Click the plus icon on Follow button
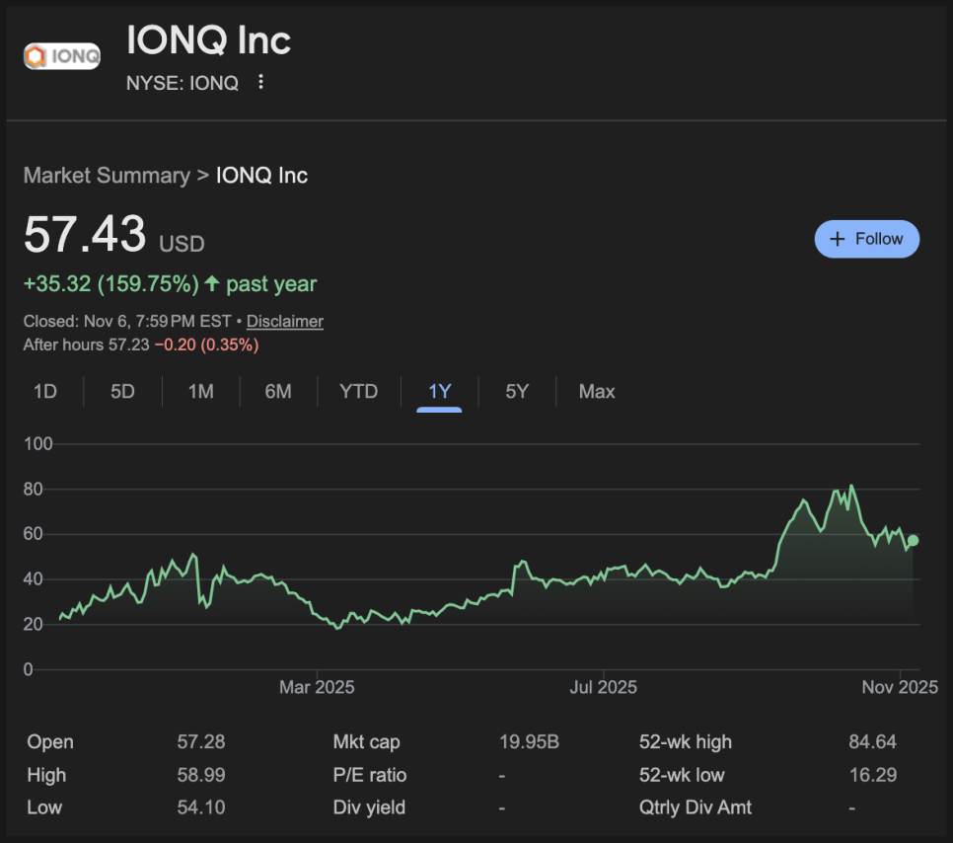 838,239
